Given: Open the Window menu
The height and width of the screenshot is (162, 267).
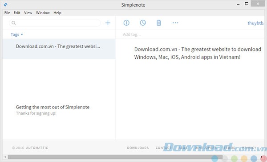Looking at the screenshot, I should 43,13.
